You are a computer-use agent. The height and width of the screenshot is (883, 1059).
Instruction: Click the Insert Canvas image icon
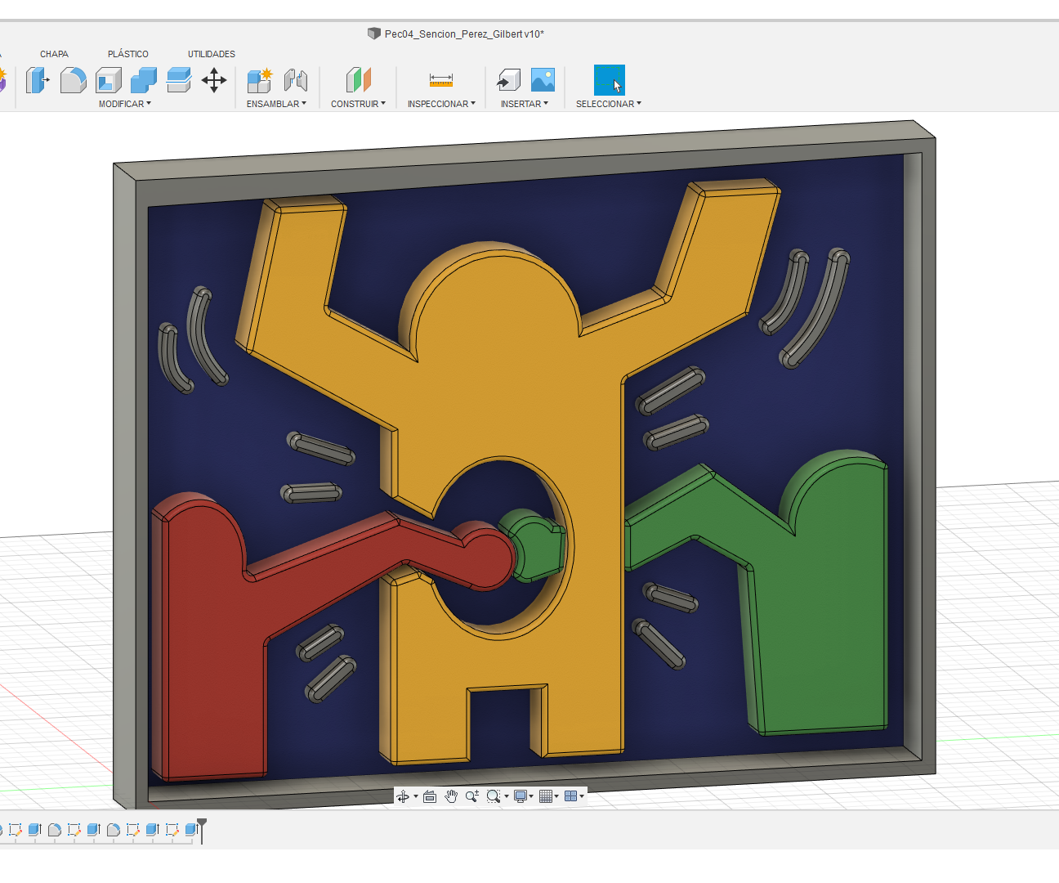coord(543,80)
